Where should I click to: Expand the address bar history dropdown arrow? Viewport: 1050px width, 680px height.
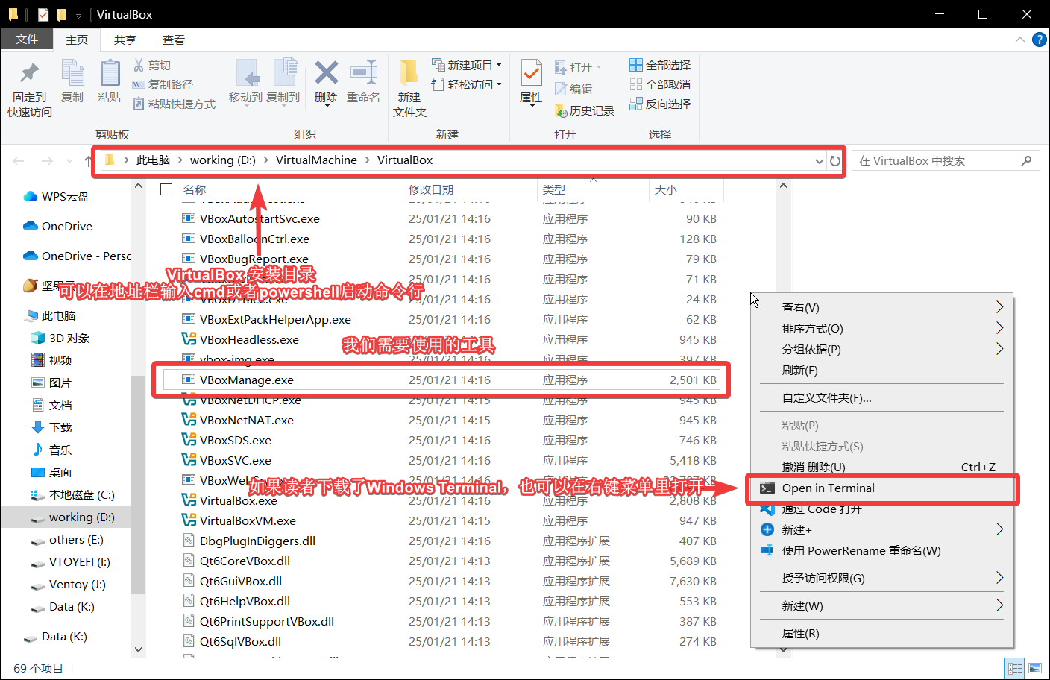tap(820, 161)
